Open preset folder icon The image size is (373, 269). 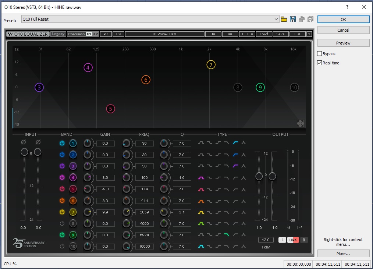[x=284, y=19]
